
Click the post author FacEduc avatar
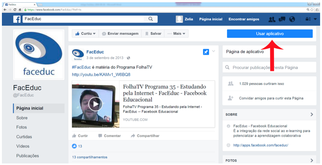pos(78,55)
